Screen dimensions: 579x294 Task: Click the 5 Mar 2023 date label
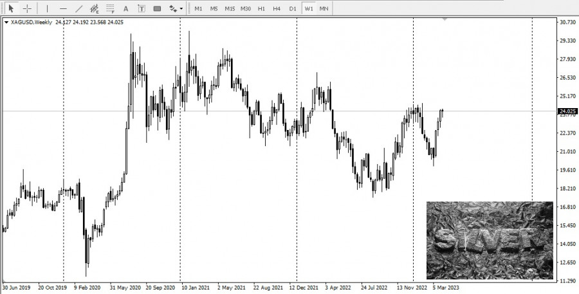[446, 288]
